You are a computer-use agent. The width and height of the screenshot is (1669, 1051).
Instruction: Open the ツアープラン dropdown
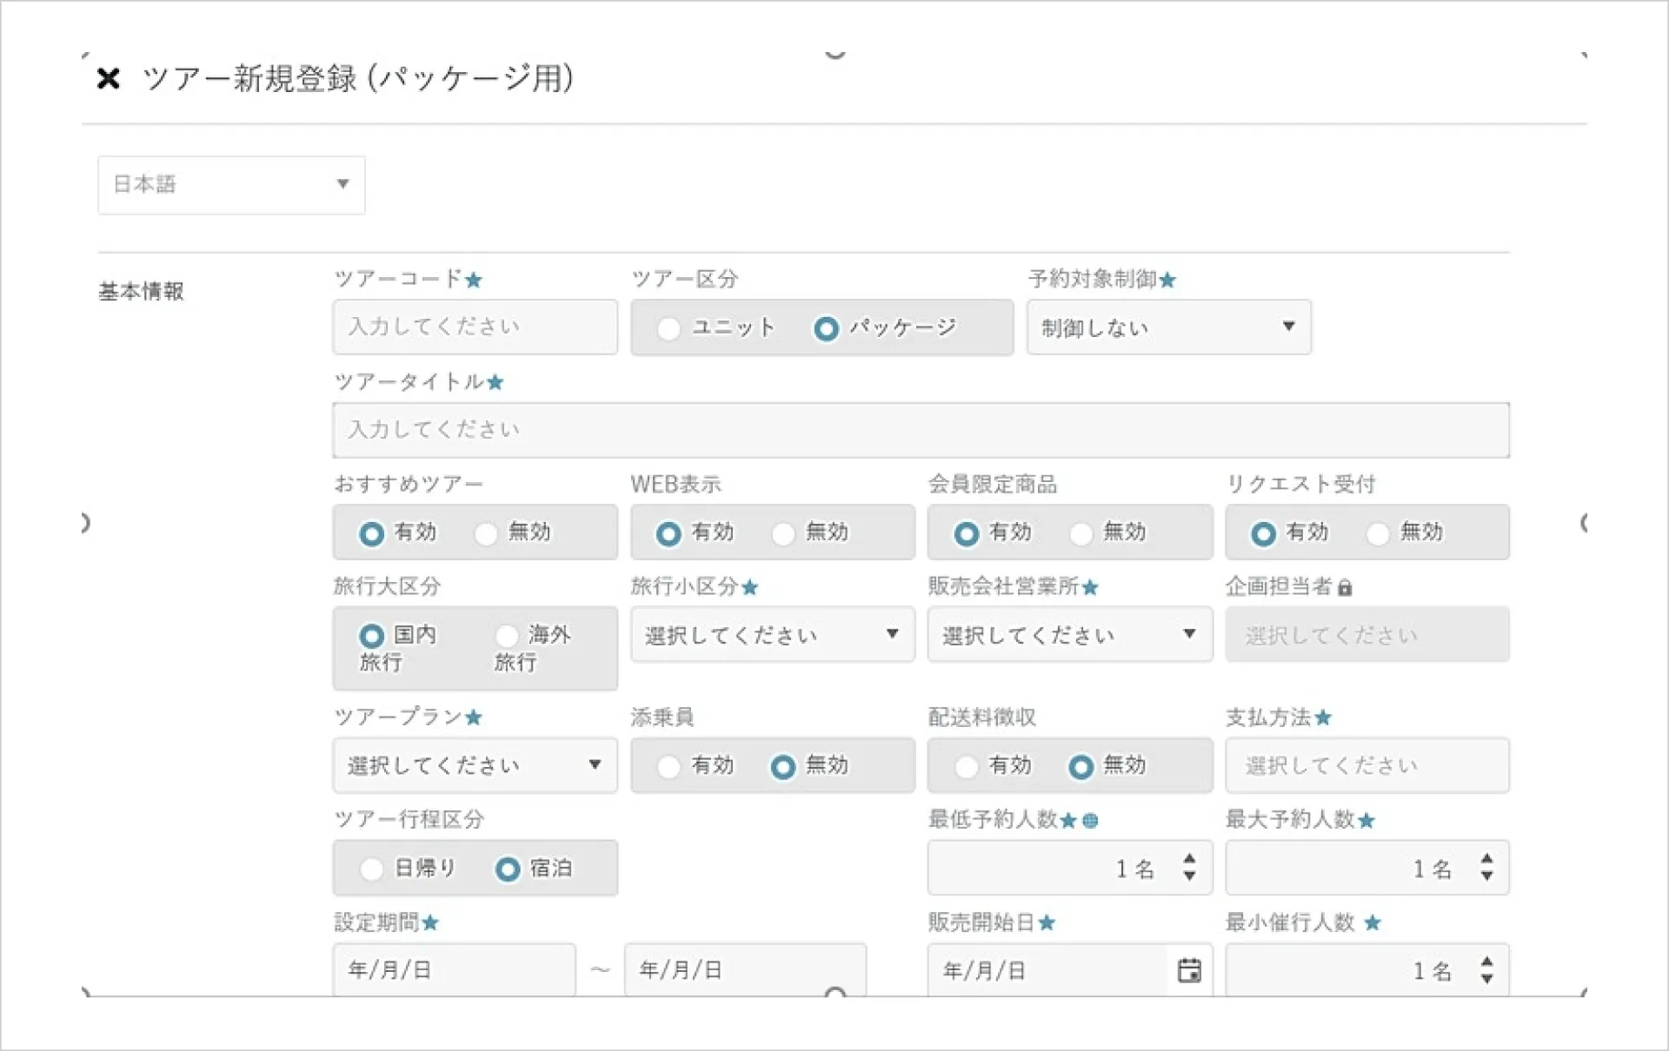click(475, 765)
